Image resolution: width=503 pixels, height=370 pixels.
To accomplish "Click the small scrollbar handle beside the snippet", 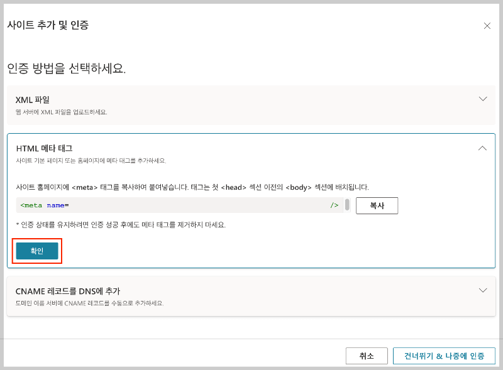I will [347, 205].
